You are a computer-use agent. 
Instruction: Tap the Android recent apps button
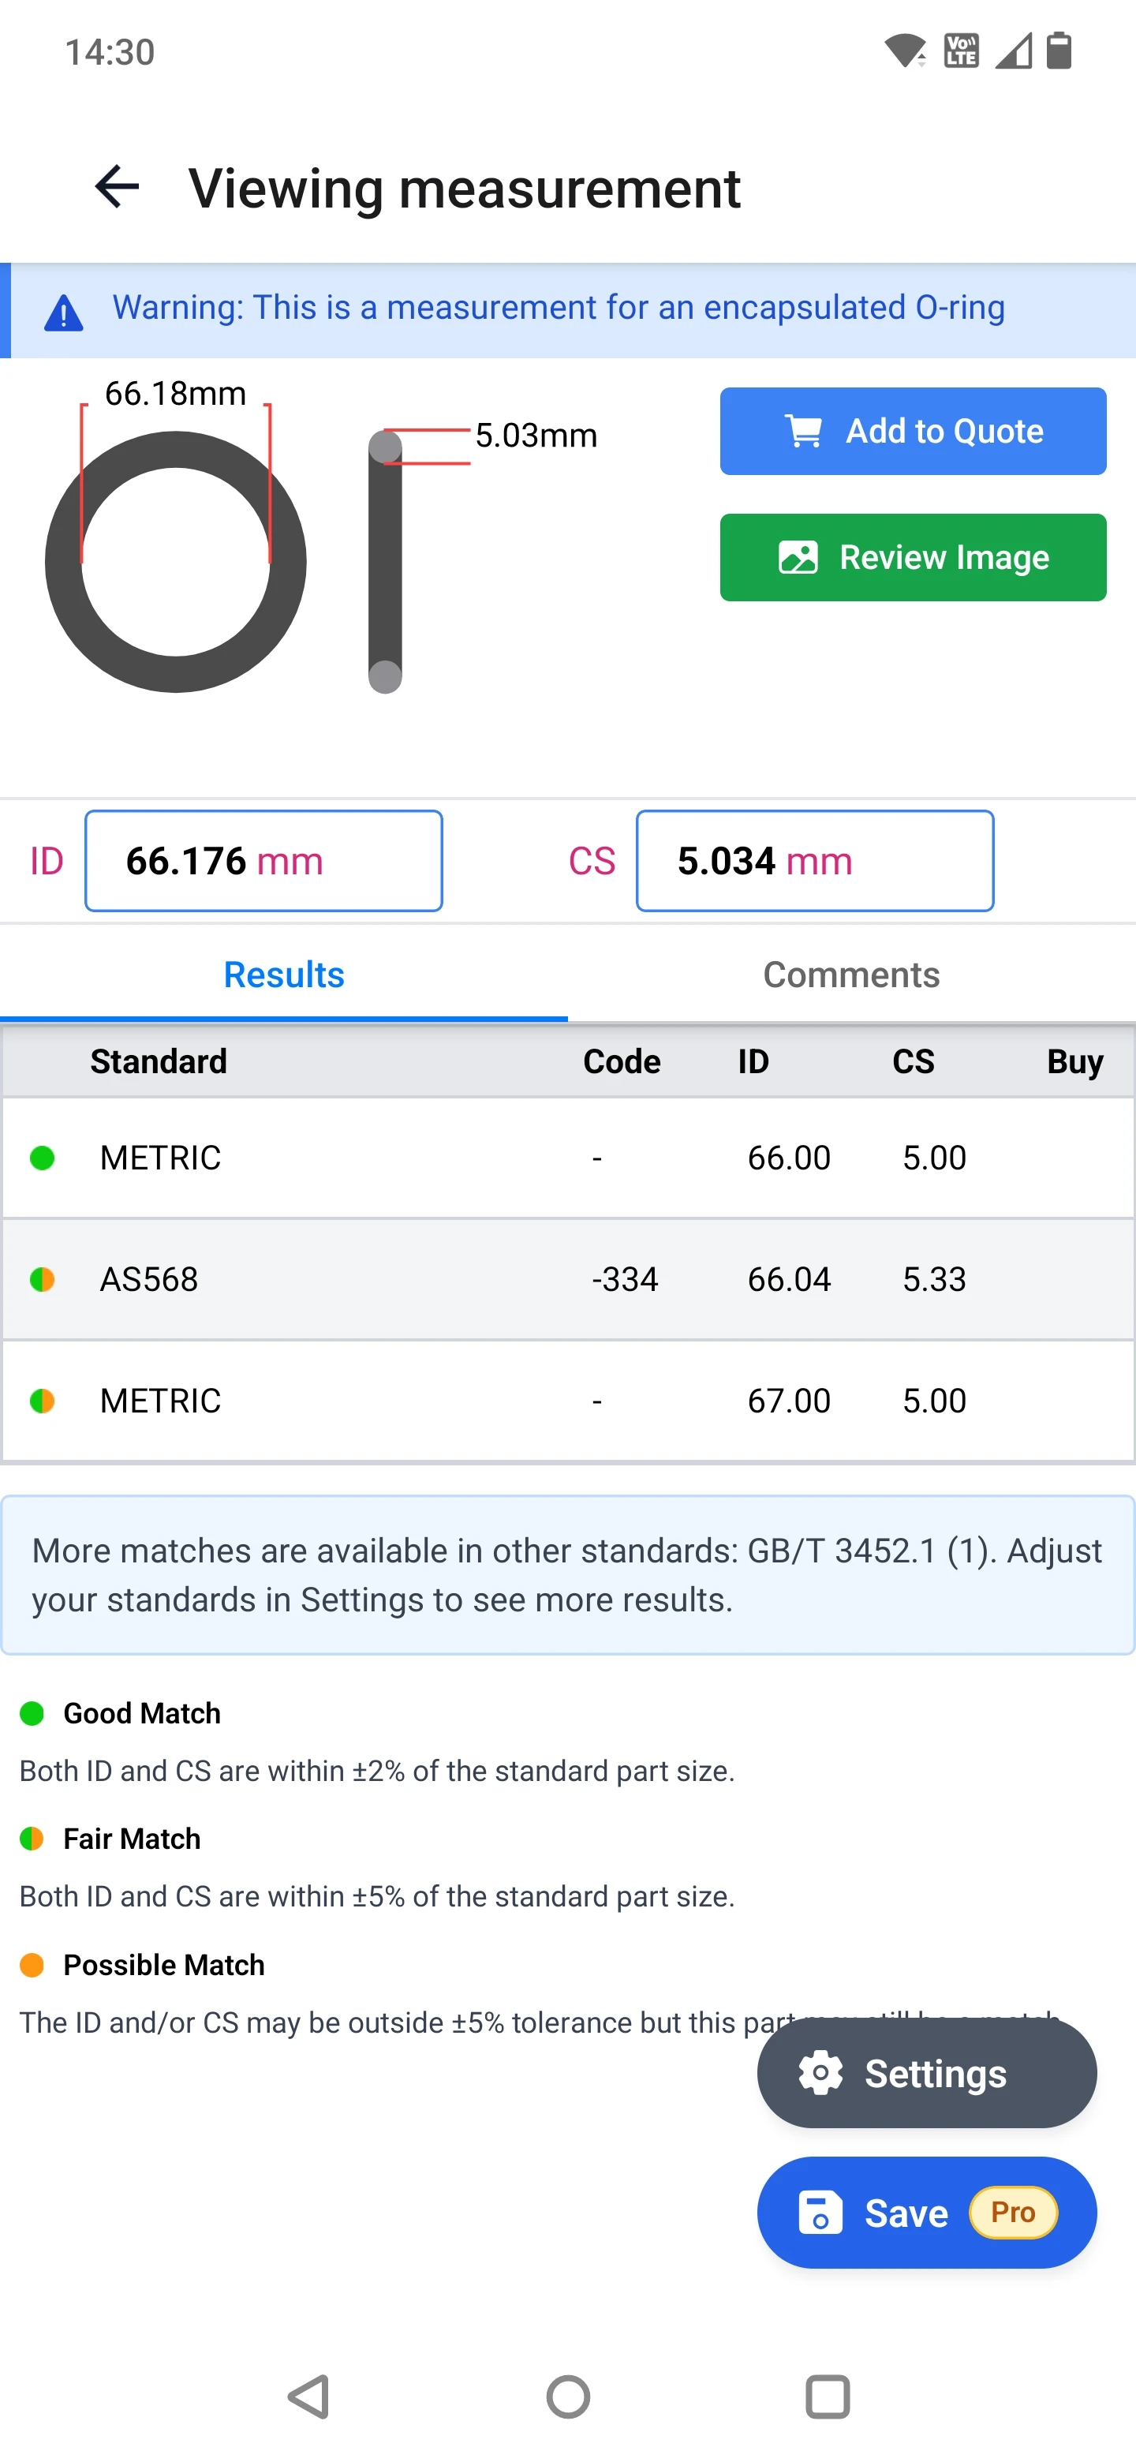(828, 2397)
